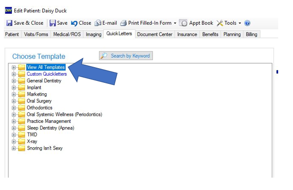
Task: Click the Close undo arrow icon
Action: pos(74,23)
